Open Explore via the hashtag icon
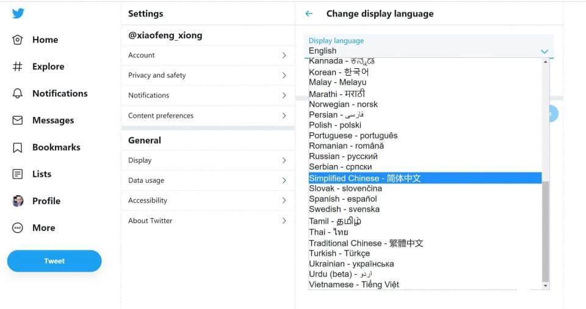Image resolution: width=586 pixels, height=309 pixels. coord(18,66)
